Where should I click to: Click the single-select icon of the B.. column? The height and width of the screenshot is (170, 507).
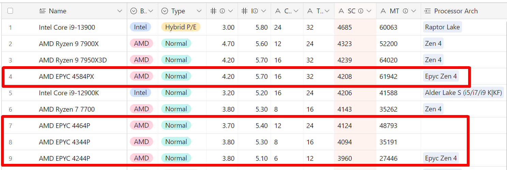click(x=134, y=11)
